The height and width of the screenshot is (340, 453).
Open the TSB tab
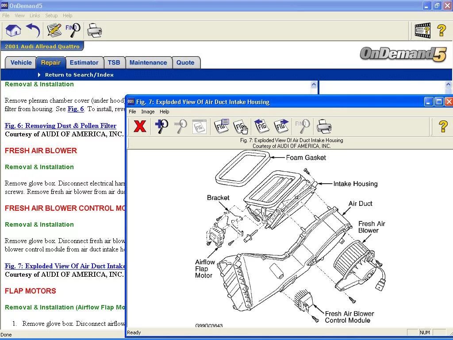tap(114, 63)
